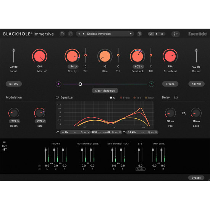The image size is (210, 210).
Task: Click the Delay tempo sync clock icon
Action: (176, 97)
